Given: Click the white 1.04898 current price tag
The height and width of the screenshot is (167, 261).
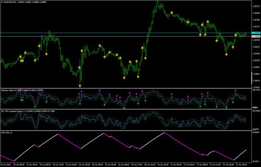Looking at the screenshot, I should 256,36.
